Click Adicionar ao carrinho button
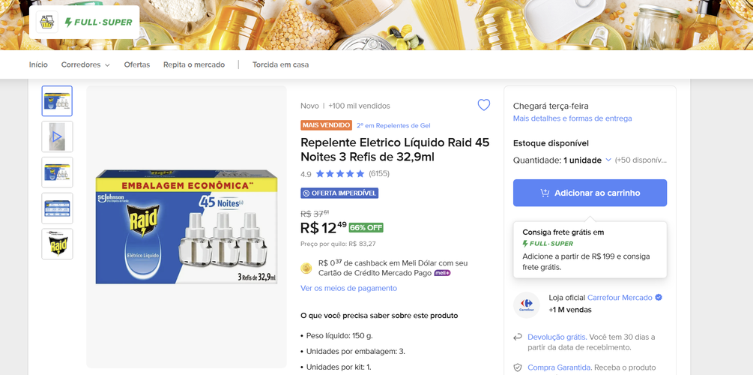Screen dimensions: 753x375 (590, 193)
